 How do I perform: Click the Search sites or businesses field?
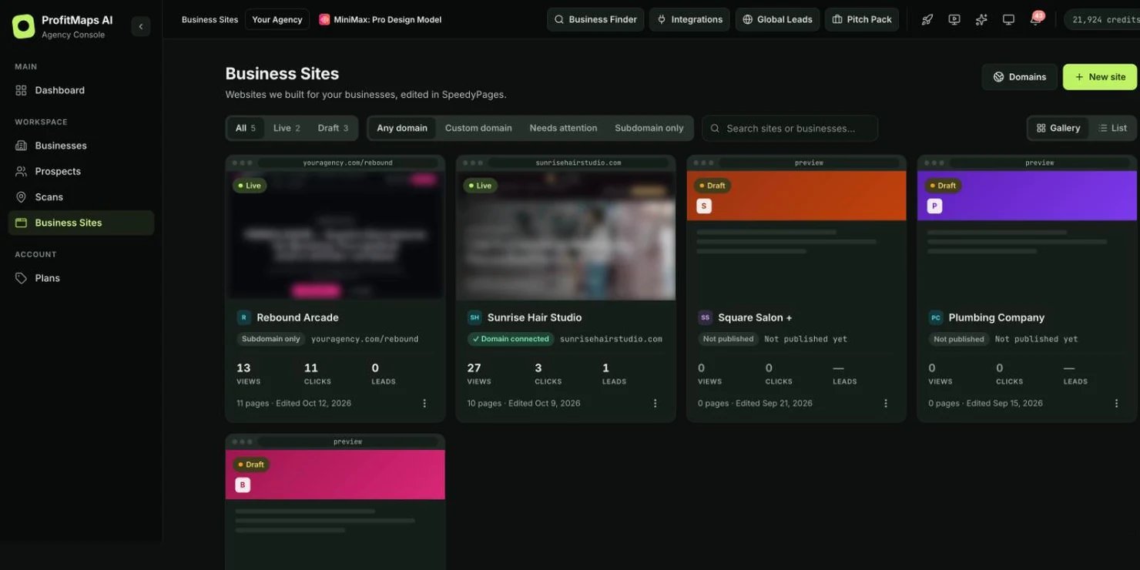pos(790,128)
